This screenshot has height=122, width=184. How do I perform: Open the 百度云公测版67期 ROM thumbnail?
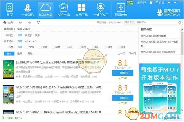tap(8, 69)
